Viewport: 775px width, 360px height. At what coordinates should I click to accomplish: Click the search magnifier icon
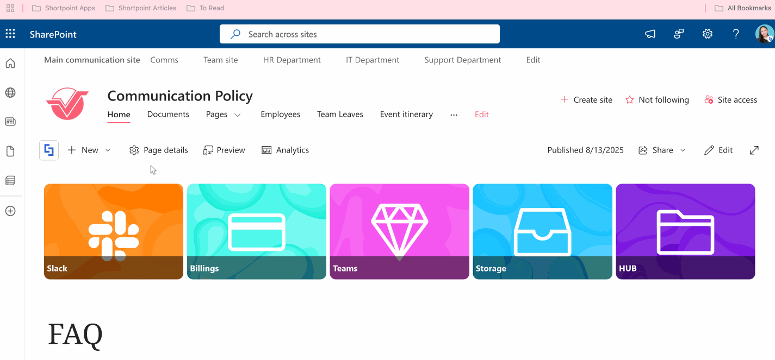[235, 34]
